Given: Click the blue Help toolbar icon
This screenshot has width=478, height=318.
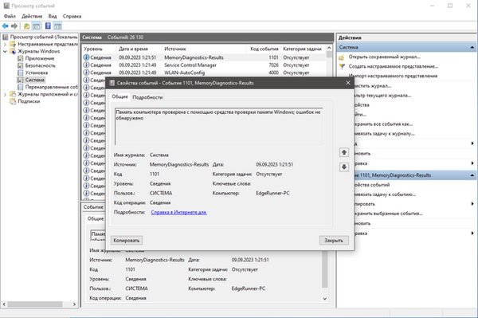Looking at the screenshot, I should [x=48, y=26].
